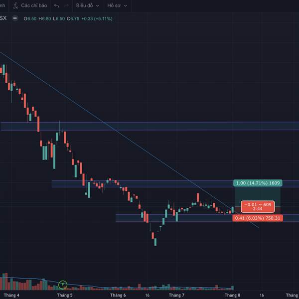Click the Tháng 5 time axis label

pos(65,295)
